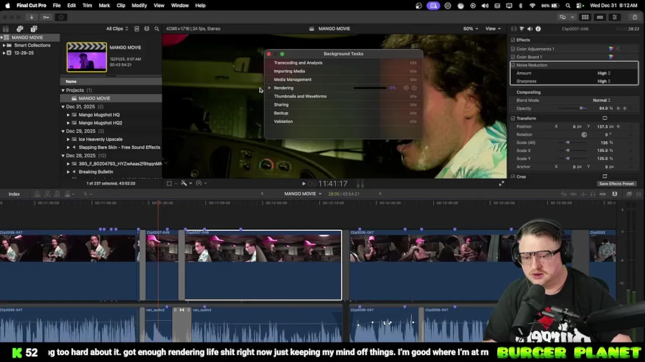Click the import media down-arrow button
The width and height of the screenshot is (645, 362).
pyautogui.click(x=31, y=17)
